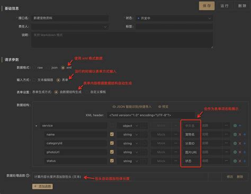
Task: Open 说明 ellipsis editor in status row
Action: coord(226,161)
